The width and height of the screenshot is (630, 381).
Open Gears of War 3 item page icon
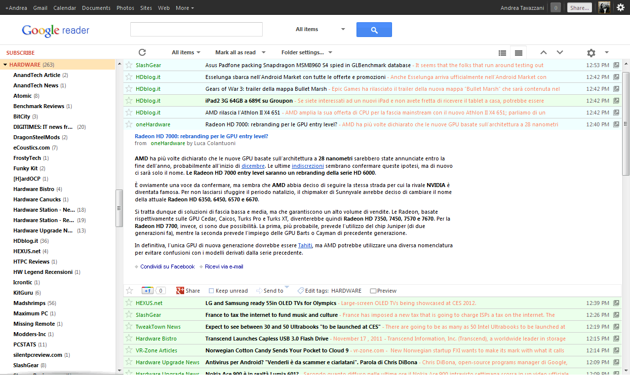click(616, 89)
